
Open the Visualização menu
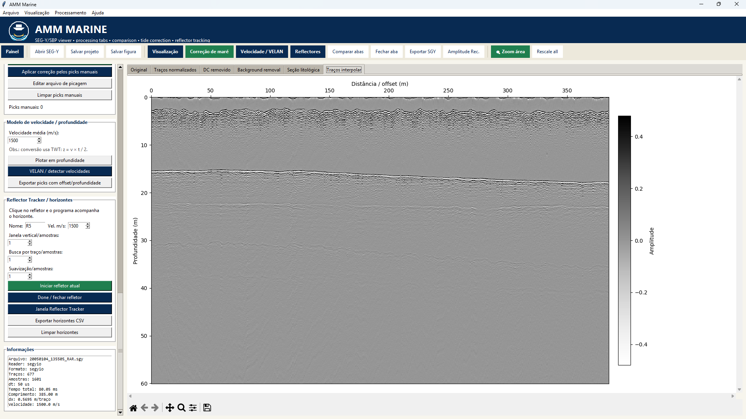(37, 13)
